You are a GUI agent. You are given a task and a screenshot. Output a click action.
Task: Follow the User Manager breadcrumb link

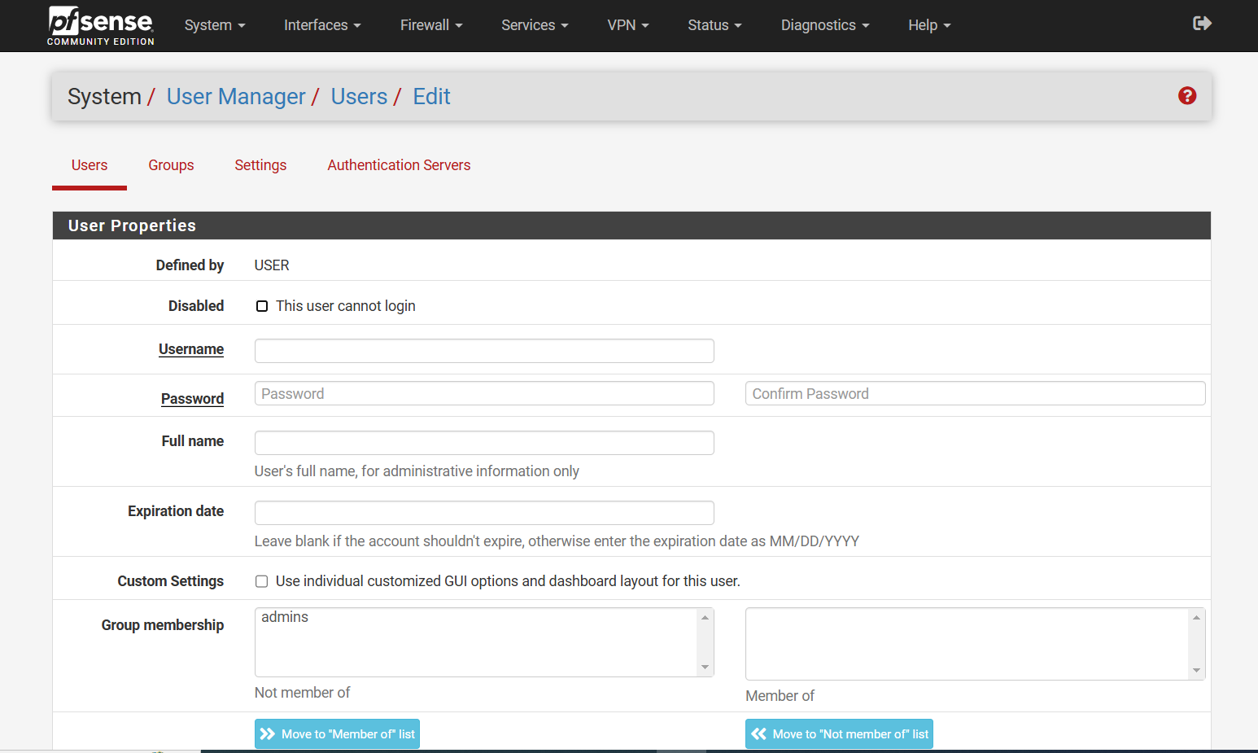(x=236, y=97)
